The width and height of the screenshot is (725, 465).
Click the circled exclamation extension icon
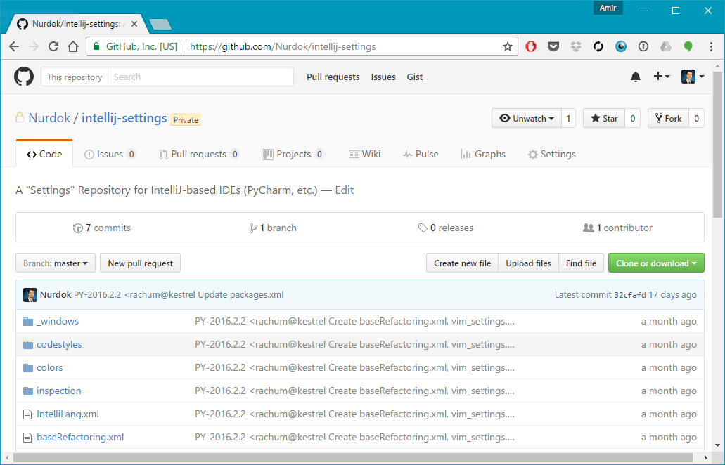tap(643, 46)
